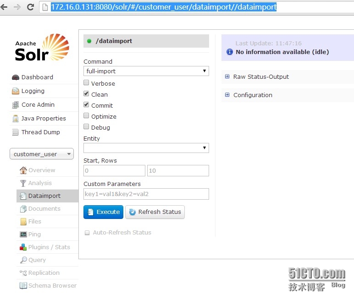Open Schema Browser page
Image resolution: width=354 pixels, height=300 pixels.
tap(52, 286)
